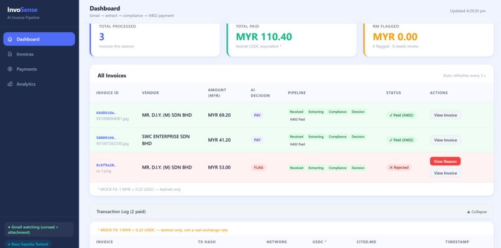The height and width of the screenshot is (248, 501).
Task: Click Compliance pipeline tag in rejected row
Action: click(x=338, y=168)
